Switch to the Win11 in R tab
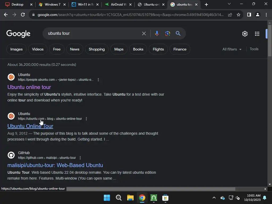Viewport: 272px width, 204px height. [86, 5]
